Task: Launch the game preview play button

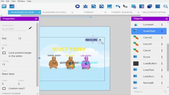Action: pyautogui.click(x=77, y=6)
